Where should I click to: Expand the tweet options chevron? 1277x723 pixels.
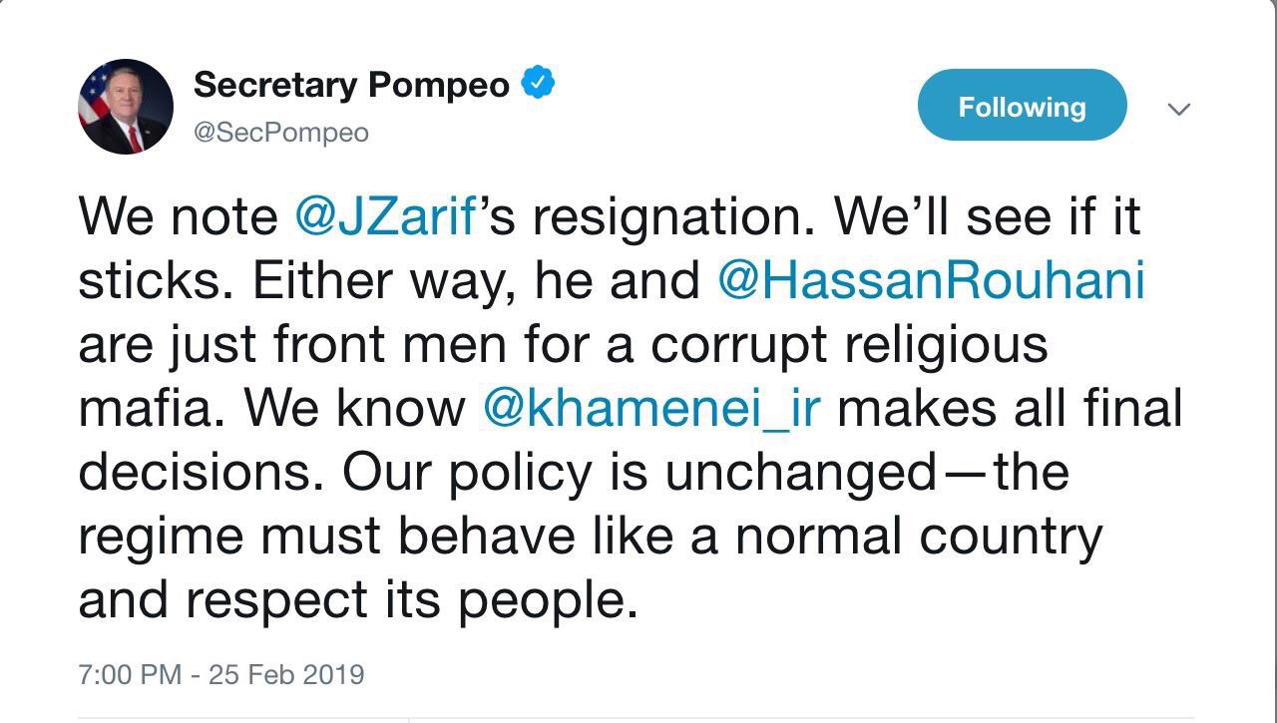coord(1179,109)
